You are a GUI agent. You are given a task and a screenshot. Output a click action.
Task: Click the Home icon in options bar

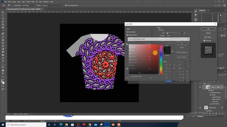[4, 5]
